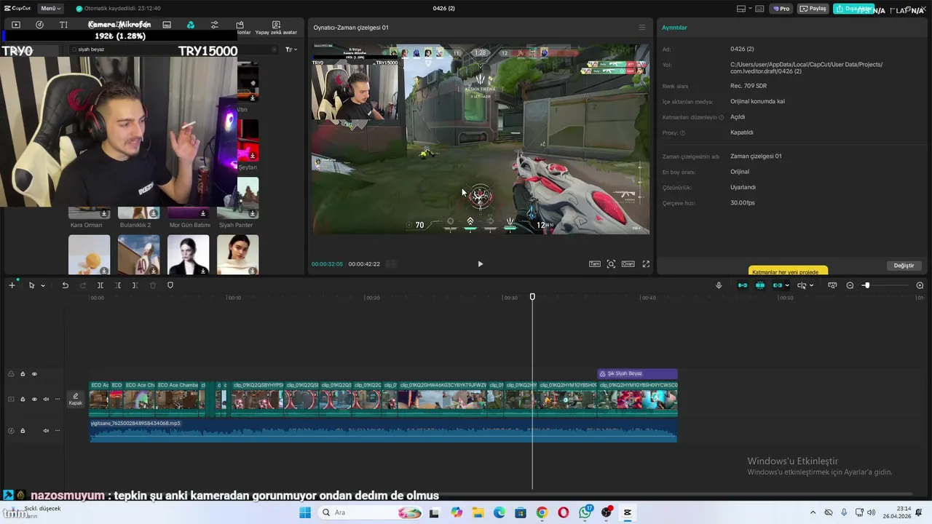
Task: Record a voiceover with the microphone icon
Action: [x=719, y=285]
